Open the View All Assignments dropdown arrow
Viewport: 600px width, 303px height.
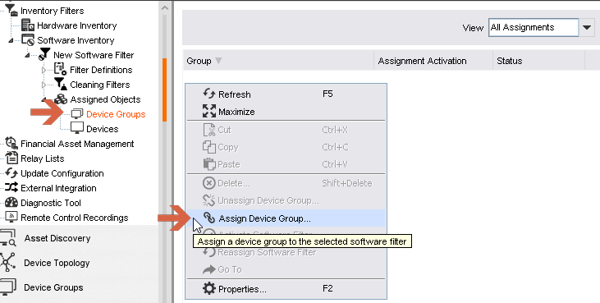tap(587, 28)
